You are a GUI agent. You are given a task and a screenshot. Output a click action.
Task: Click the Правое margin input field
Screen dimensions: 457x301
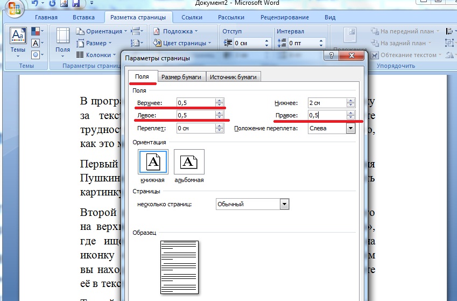327,115
